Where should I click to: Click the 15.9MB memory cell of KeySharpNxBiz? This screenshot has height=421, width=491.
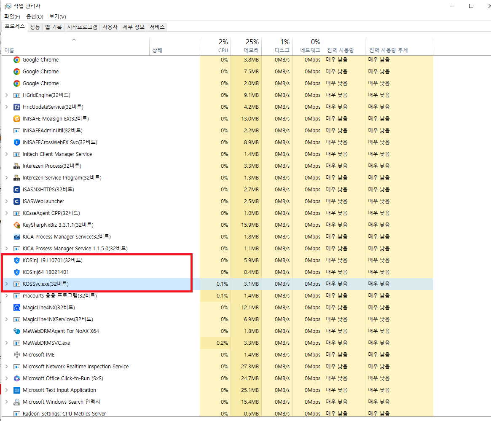click(246, 225)
